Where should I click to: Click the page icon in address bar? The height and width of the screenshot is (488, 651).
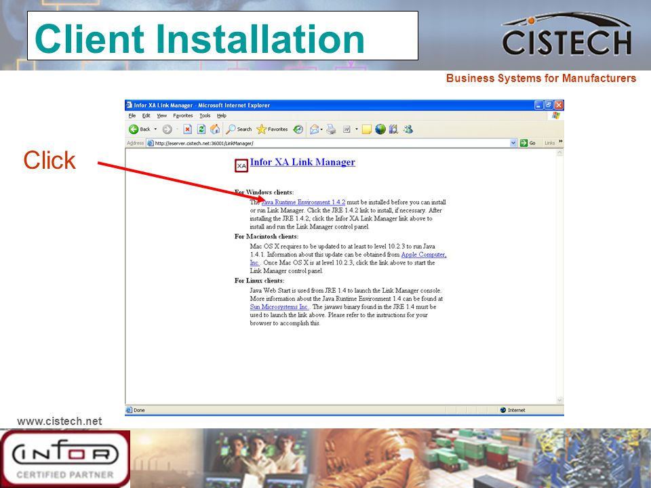pyautogui.click(x=151, y=143)
